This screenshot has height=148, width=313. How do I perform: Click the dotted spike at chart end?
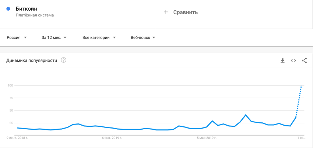[x=299, y=100]
